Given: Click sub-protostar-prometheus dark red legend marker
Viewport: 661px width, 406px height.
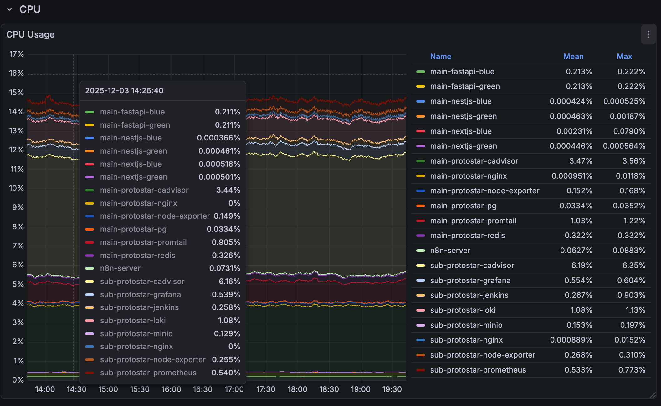Looking at the screenshot, I should [420, 370].
